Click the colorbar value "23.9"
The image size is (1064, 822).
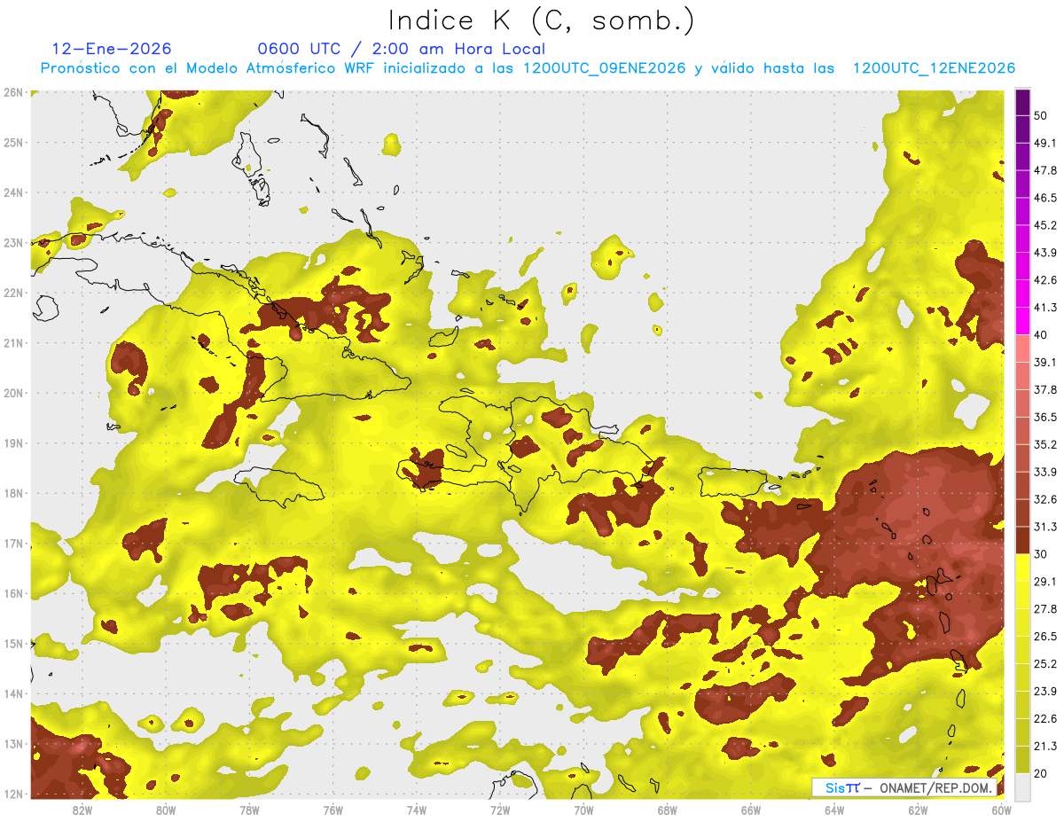coord(1045,691)
